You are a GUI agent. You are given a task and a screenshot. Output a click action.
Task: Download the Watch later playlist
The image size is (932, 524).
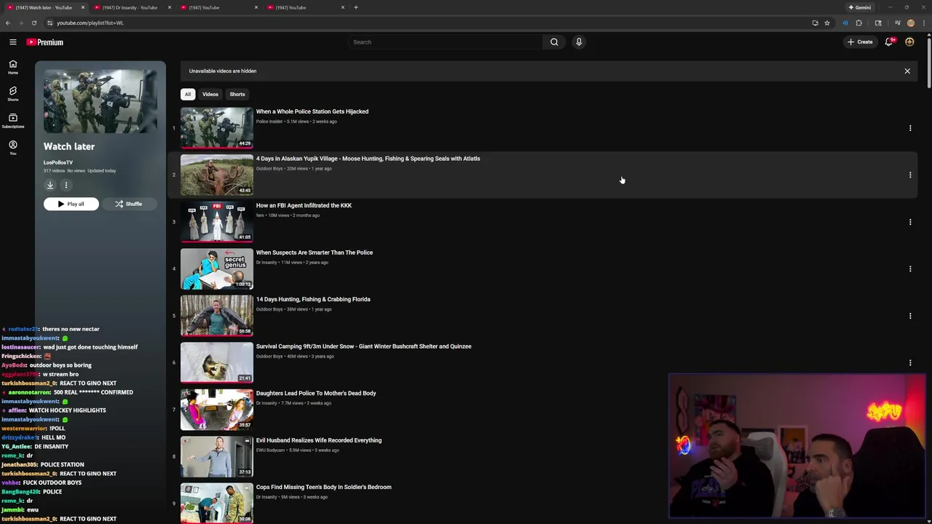(50, 185)
